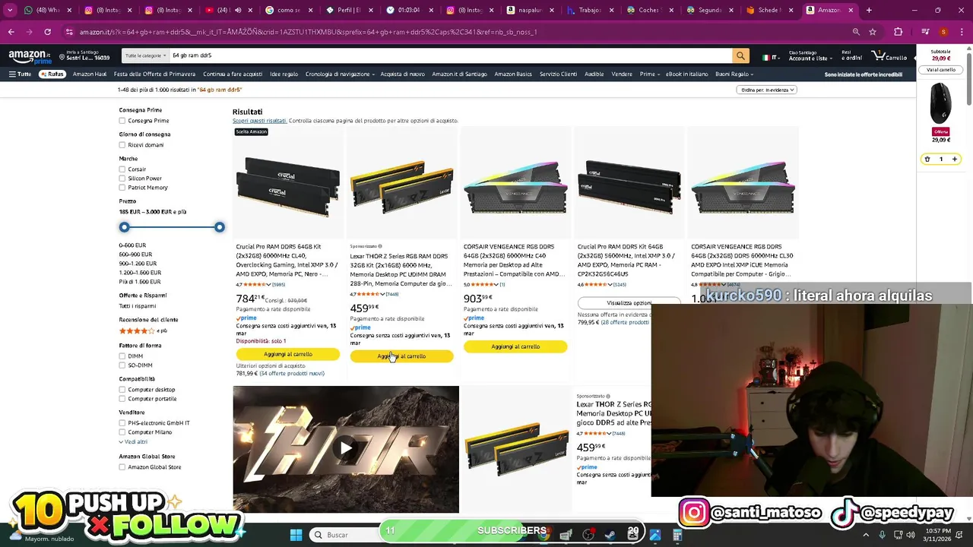This screenshot has width=973, height=547.
Task: Check the PHS-electronic GmbH IT seller
Action: (x=122, y=423)
